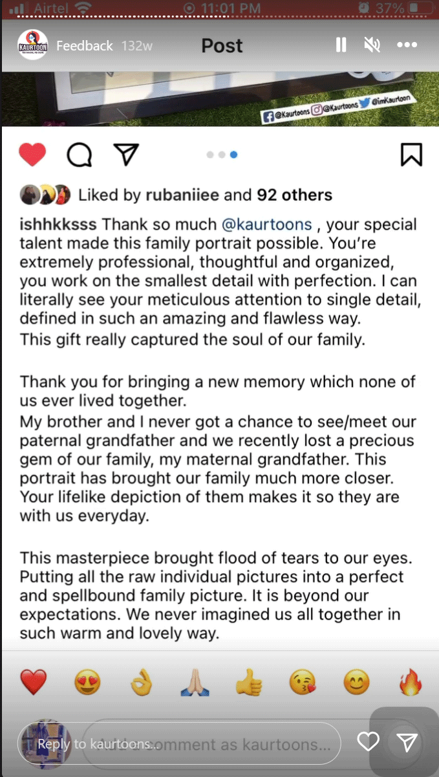Pause the story playback

point(341,45)
